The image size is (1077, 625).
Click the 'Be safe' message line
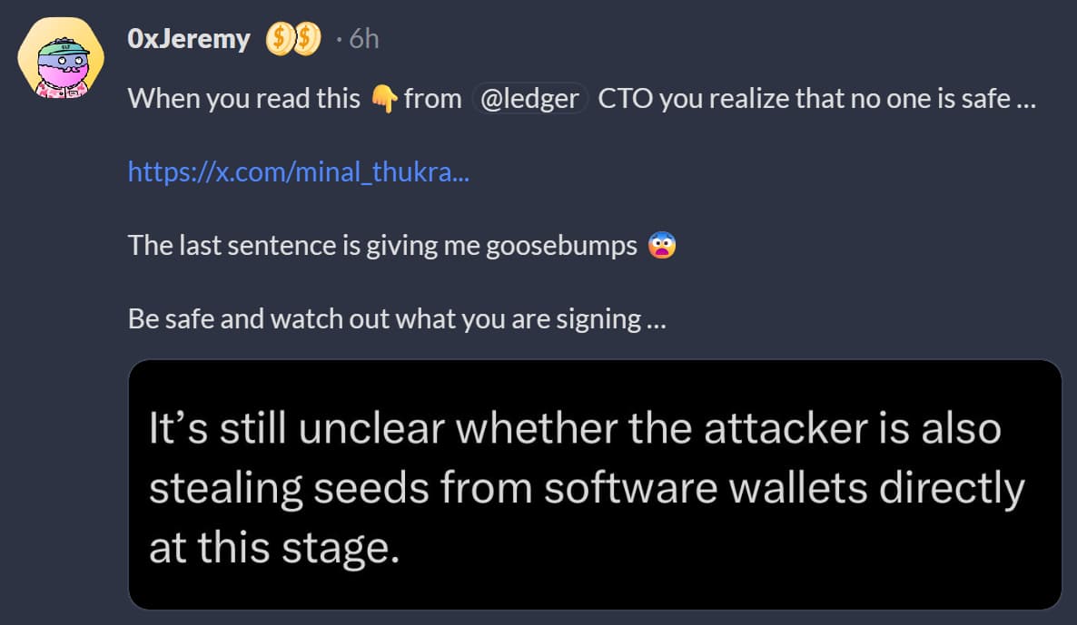point(398,318)
